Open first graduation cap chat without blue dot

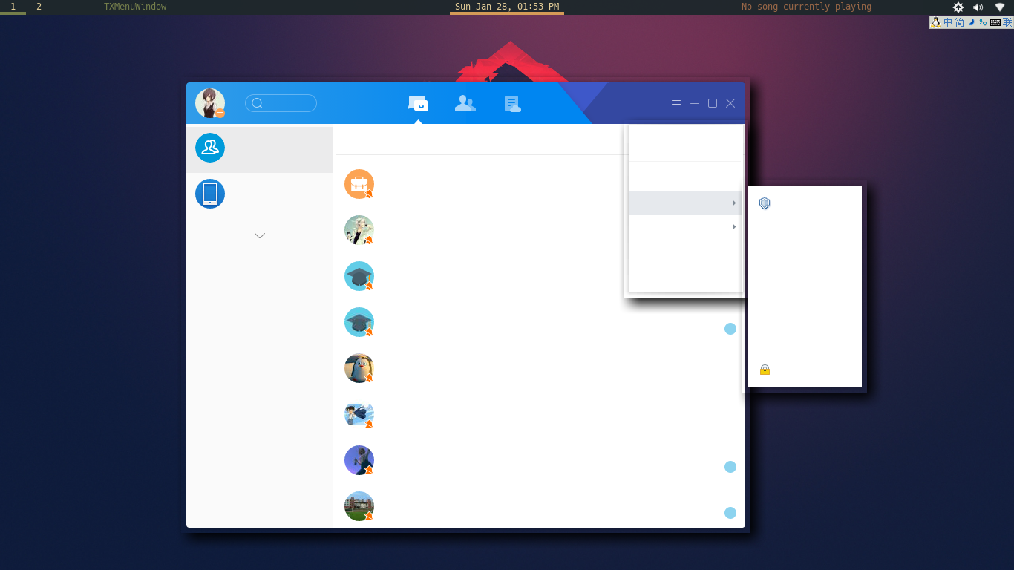point(359,276)
